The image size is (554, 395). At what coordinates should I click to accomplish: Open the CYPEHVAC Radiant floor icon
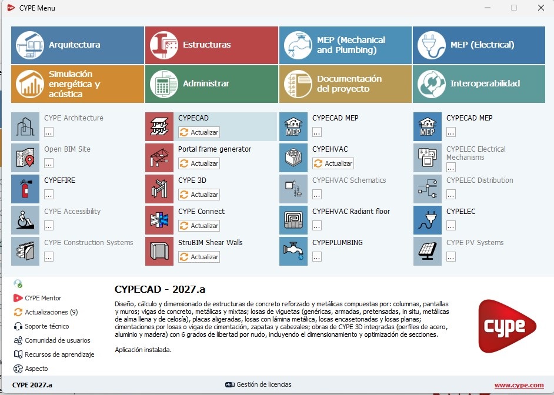(x=293, y=220)
